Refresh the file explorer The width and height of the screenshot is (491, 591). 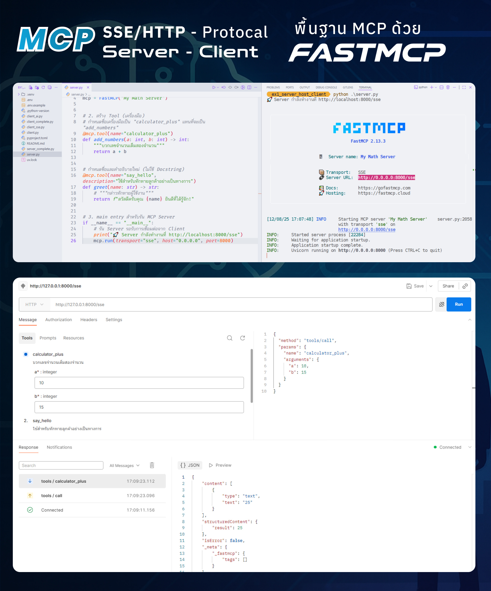tap(43, 88)
